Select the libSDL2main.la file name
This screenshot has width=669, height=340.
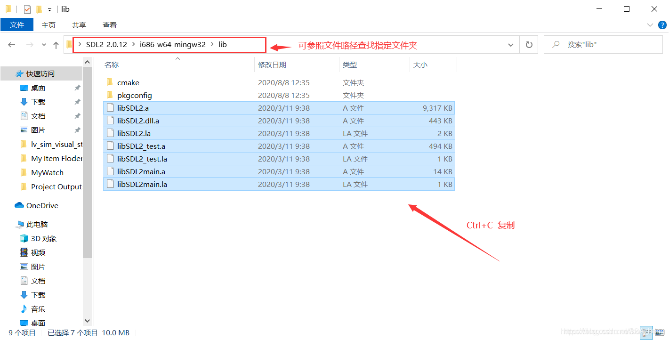(142, 184)
